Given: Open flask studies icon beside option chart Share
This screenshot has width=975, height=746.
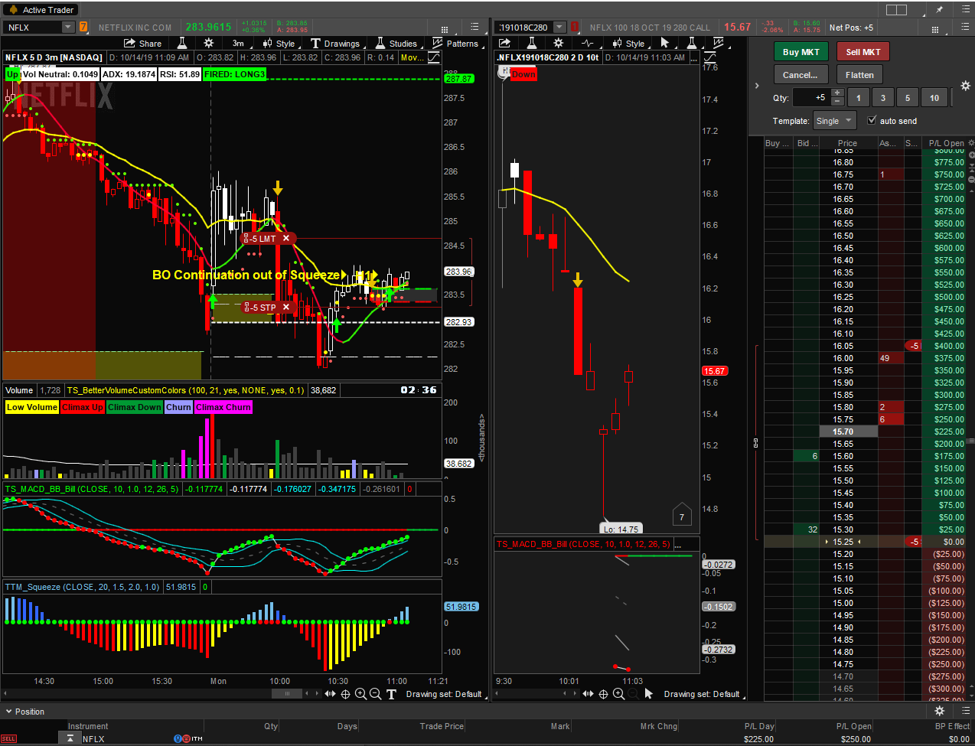Looking at the screenshot, I should coord(532,44).
